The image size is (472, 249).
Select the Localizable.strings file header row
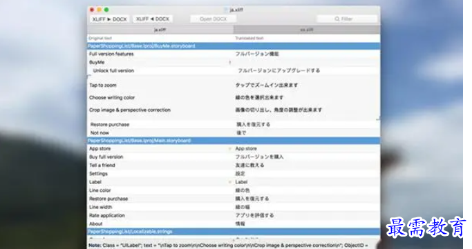234,232
